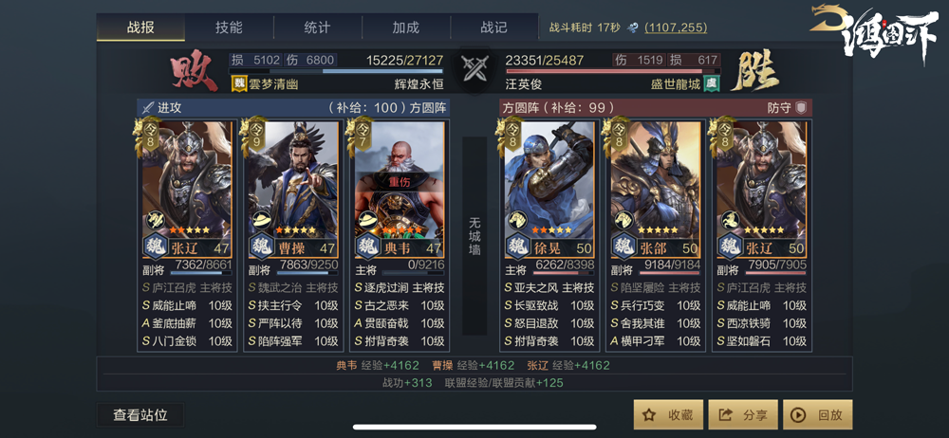Click the yellow 魏 faction badge by 雲梦清幽

pos(238,84)
